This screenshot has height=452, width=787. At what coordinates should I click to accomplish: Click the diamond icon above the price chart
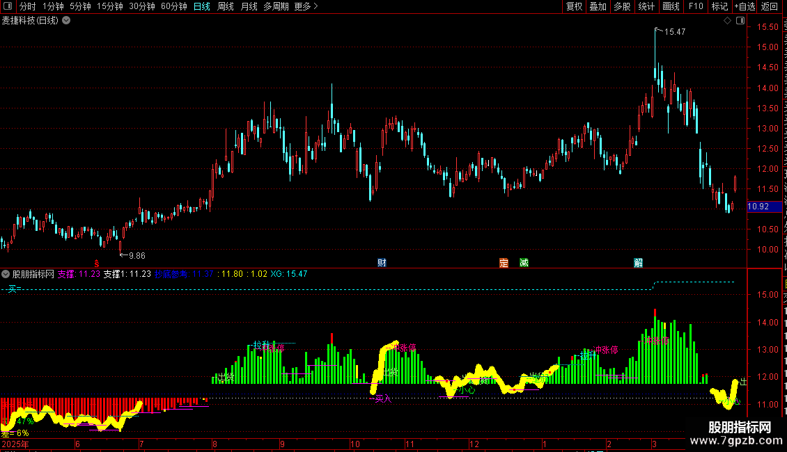[727, 21]
